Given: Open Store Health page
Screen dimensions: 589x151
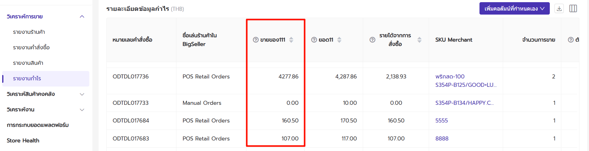Looking at the screenshot, I should click(x=23, y=140).
